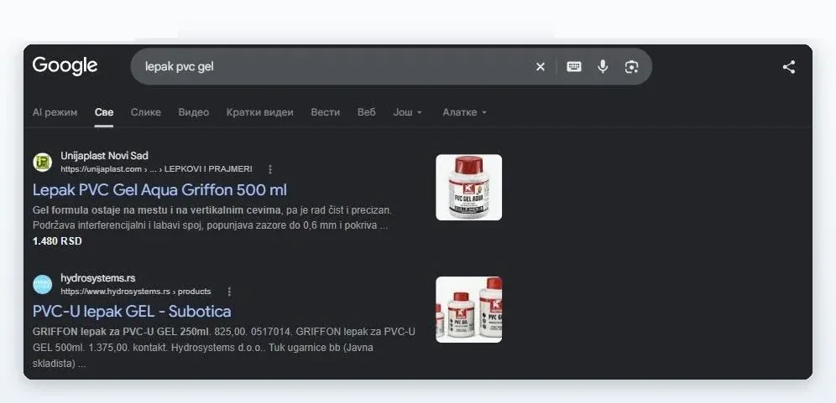Click the Griffon PVC Gel bottles thumbnail
Screen dimensions: 836x403
[468, 309]
